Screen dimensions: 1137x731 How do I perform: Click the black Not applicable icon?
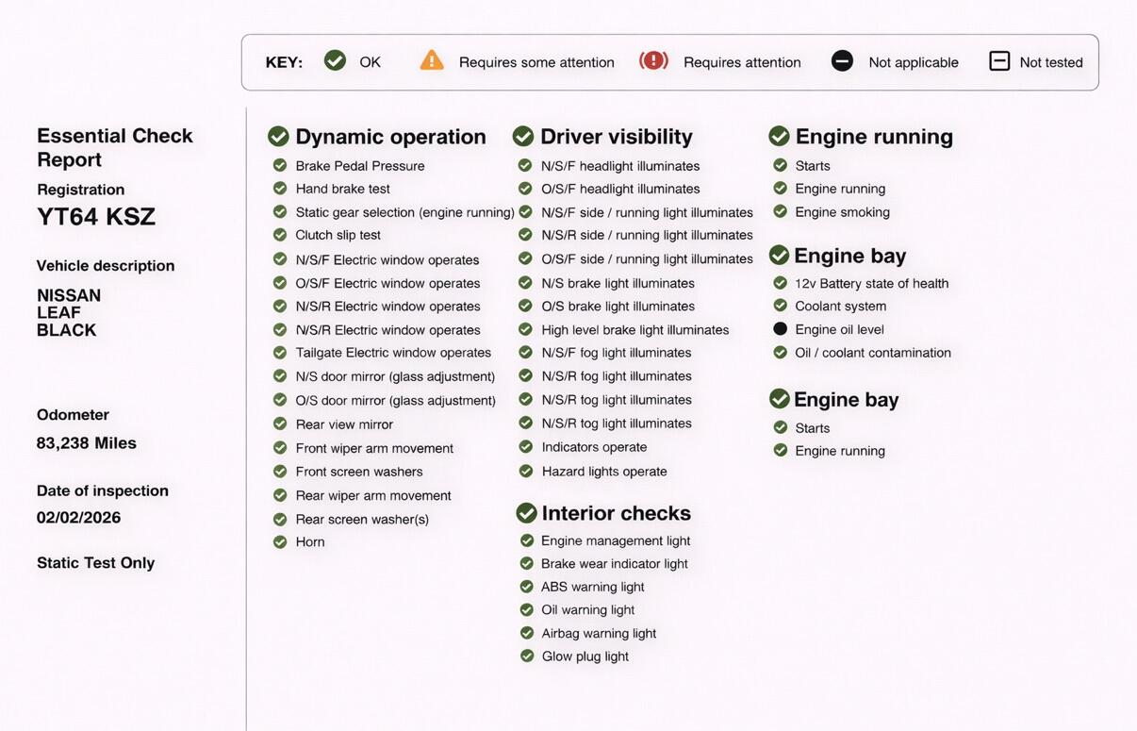click(x=842, y=61)
